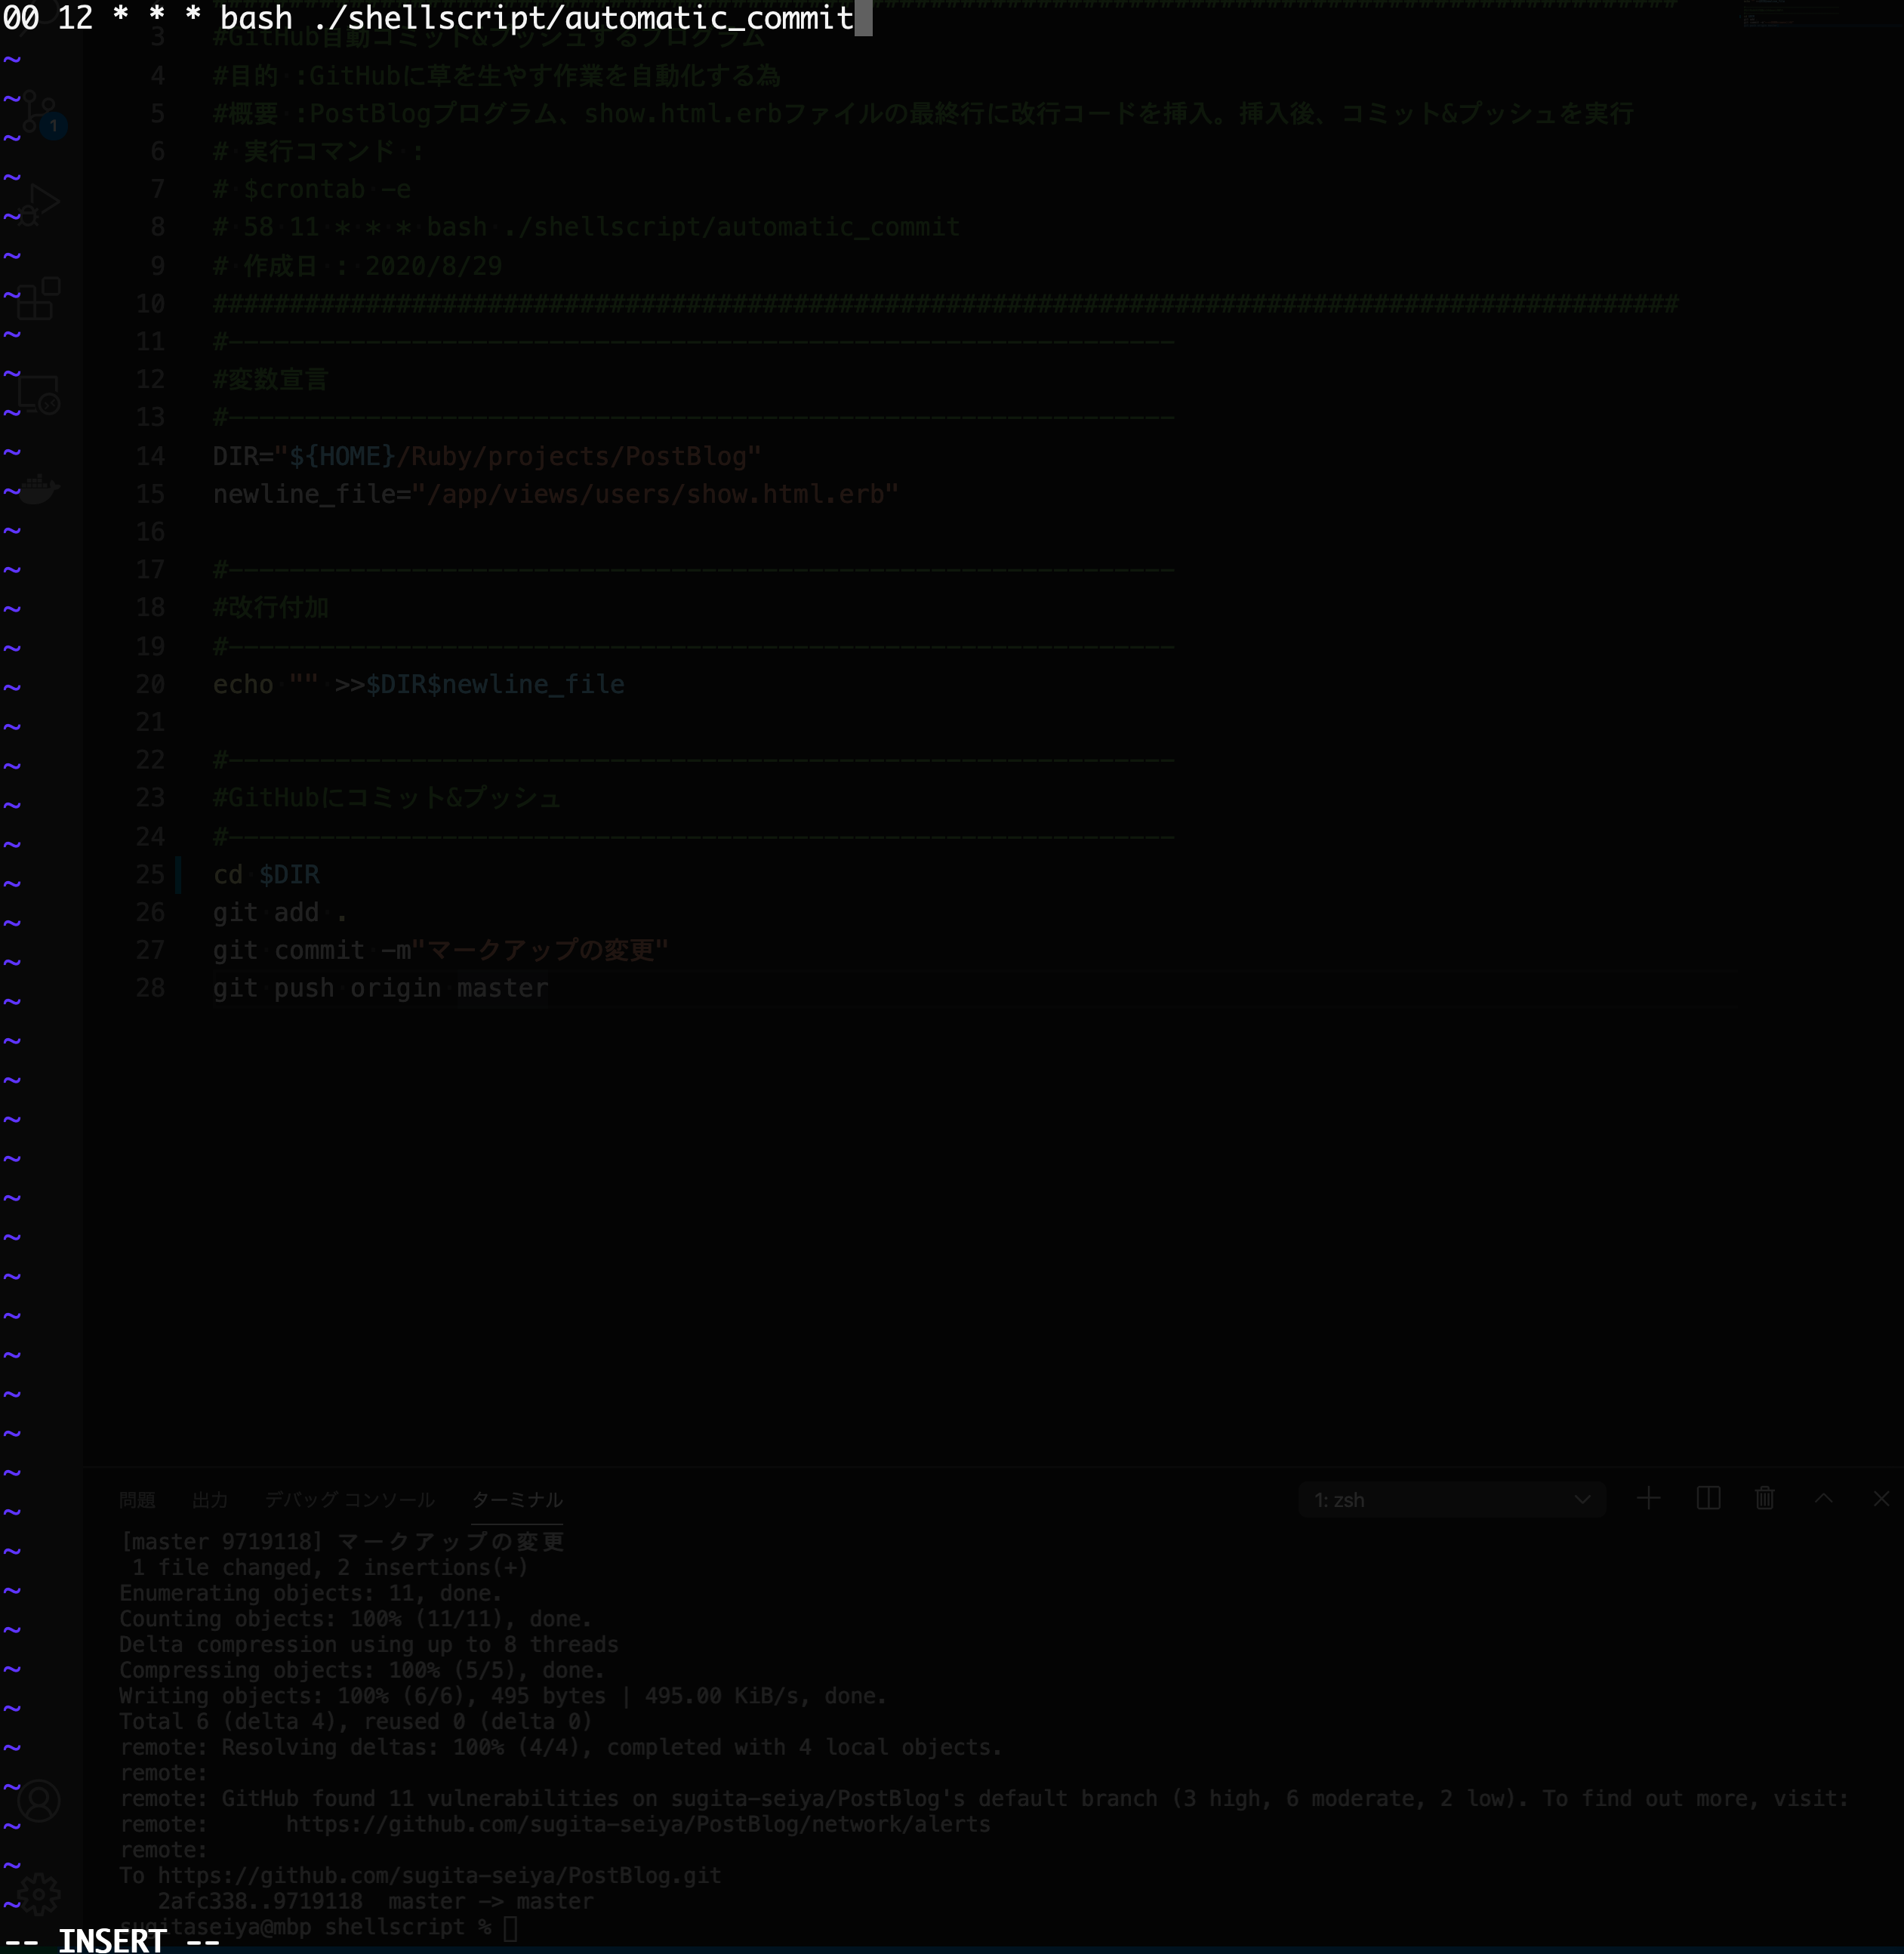
Task: Create a new terminal with the plus icon
Action: coord(1649,1499)
